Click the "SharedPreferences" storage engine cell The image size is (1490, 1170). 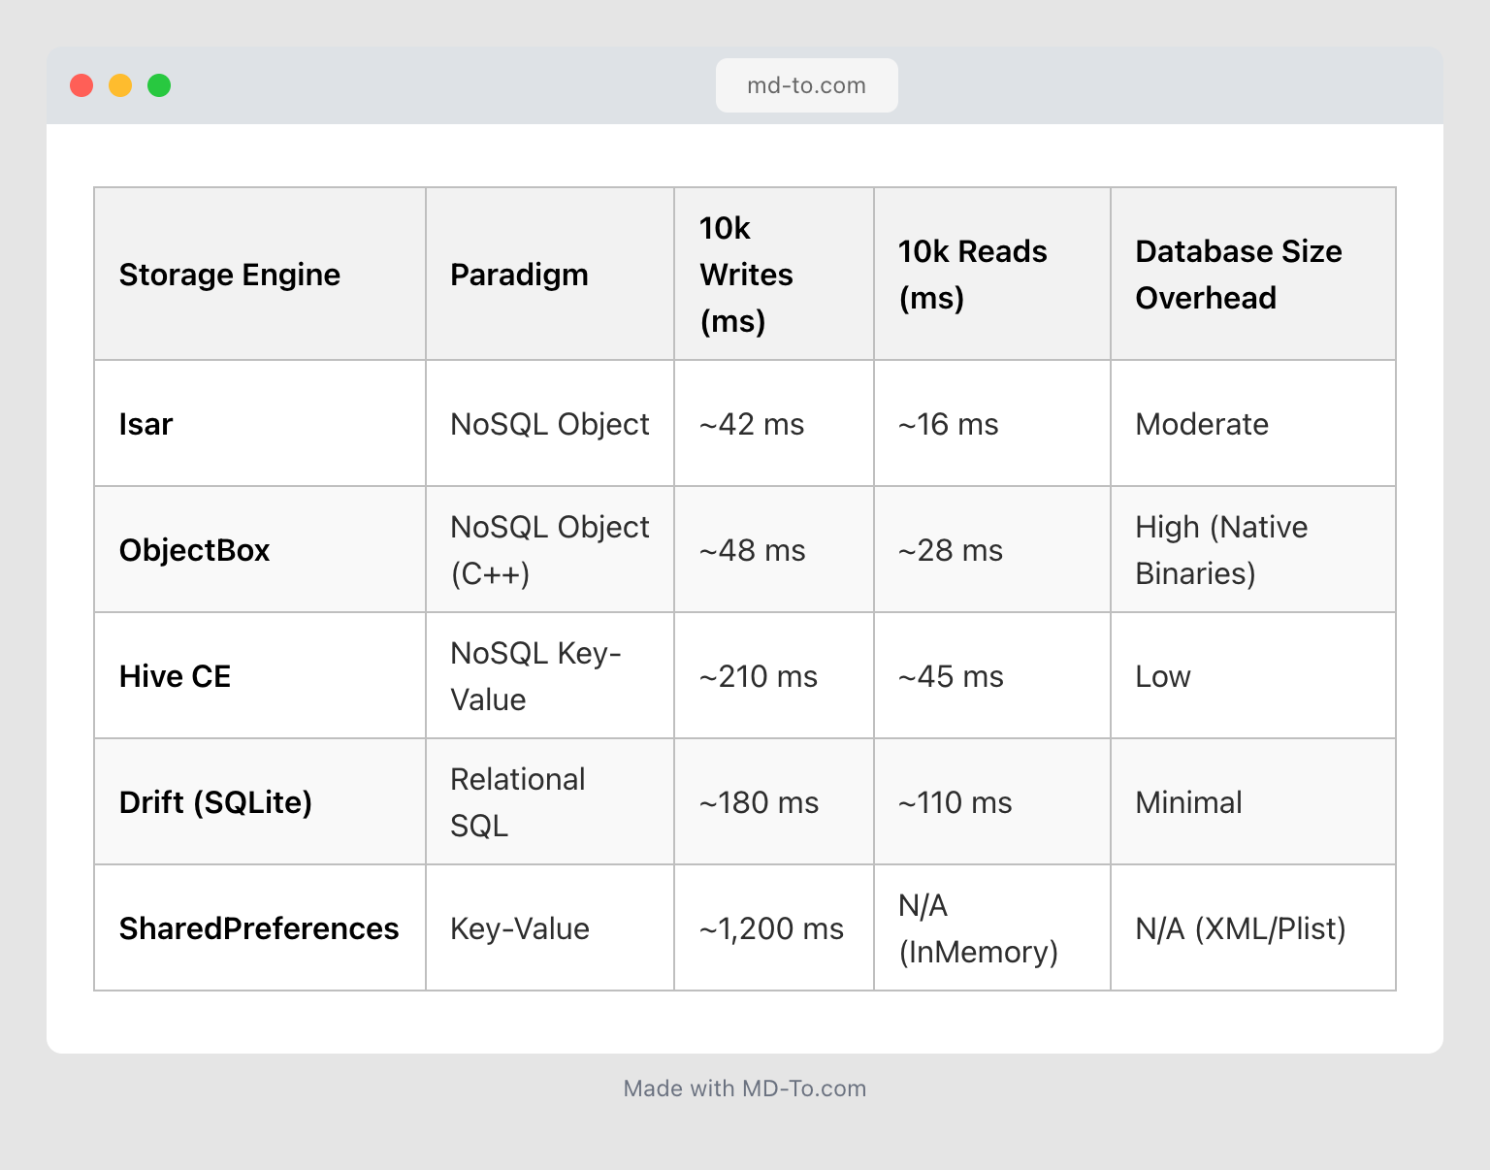(x=260, y=928)
